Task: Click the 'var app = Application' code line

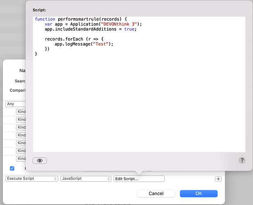Action: (x=93, y=24)
